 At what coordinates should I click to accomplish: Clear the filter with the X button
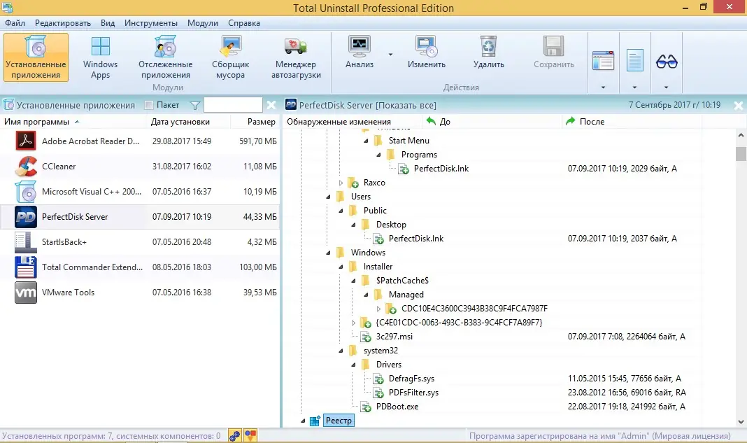271,105
